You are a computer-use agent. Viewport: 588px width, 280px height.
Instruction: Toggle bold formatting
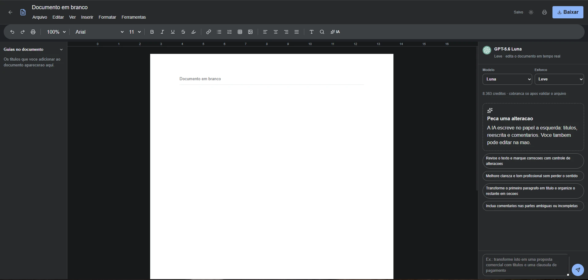152,32
